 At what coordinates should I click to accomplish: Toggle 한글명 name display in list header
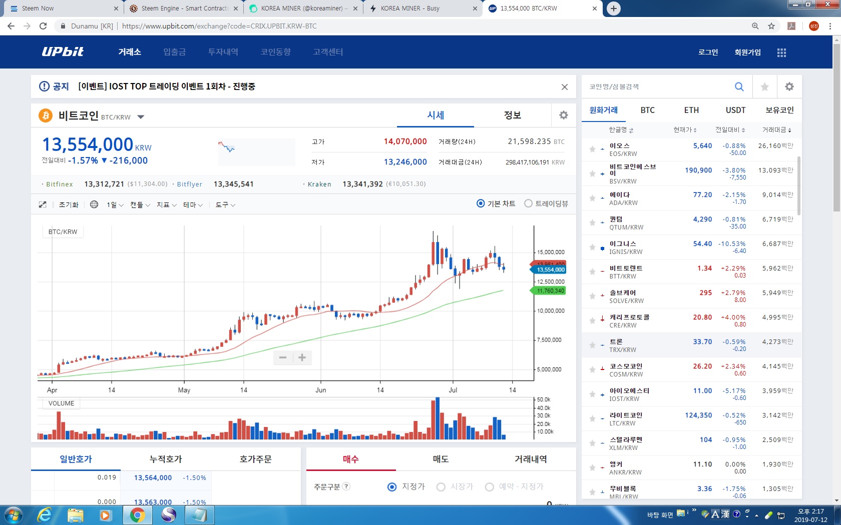coord(621,130)
